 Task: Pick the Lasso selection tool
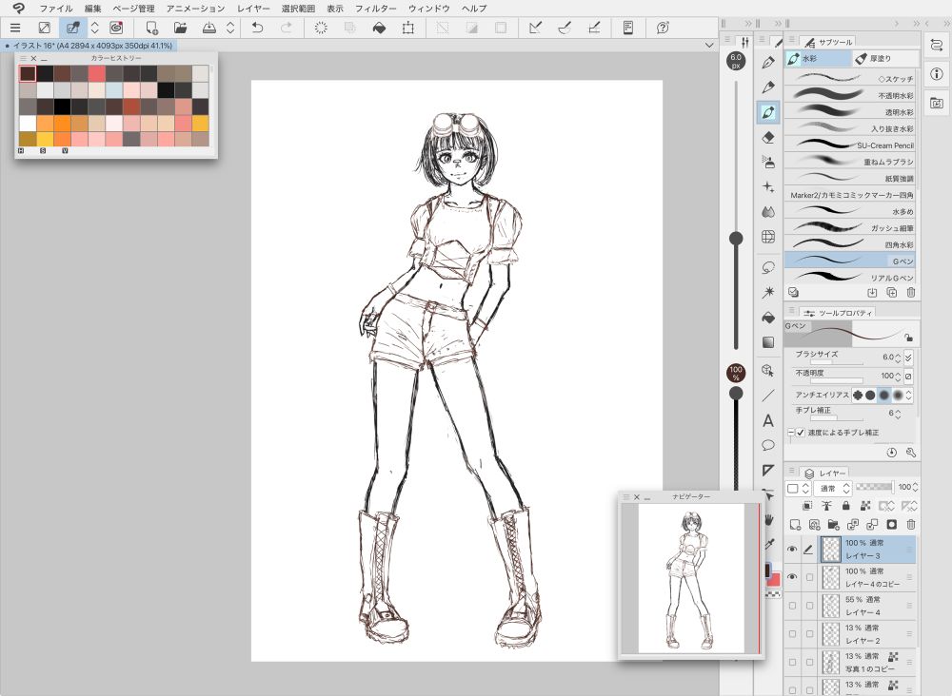[768, 267]
